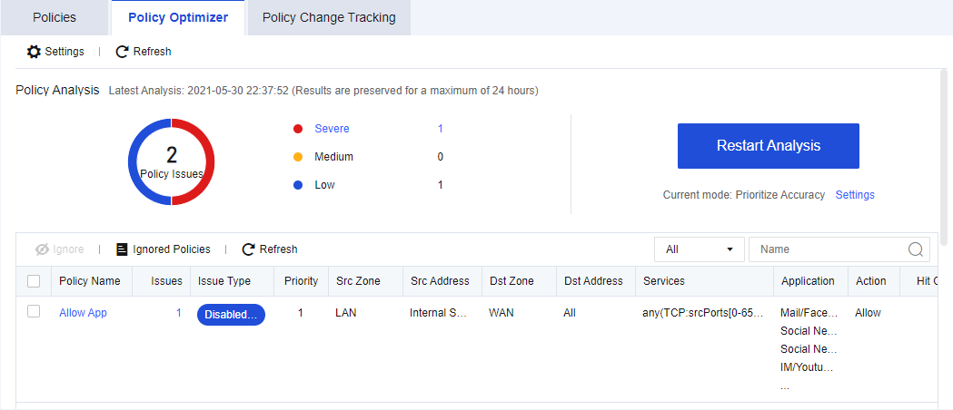Open the Ignored Policies list icon

[122, 249]
